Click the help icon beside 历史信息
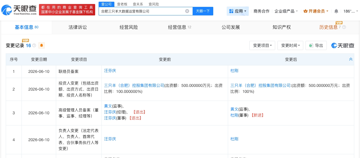The height and width of the screenshot is (158, 360). pyautogui.click(x=344, y=27)
